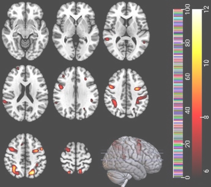The image size is (211, 187).
Task: Click the multicolored striped atlas color bar
Action: 178,93
